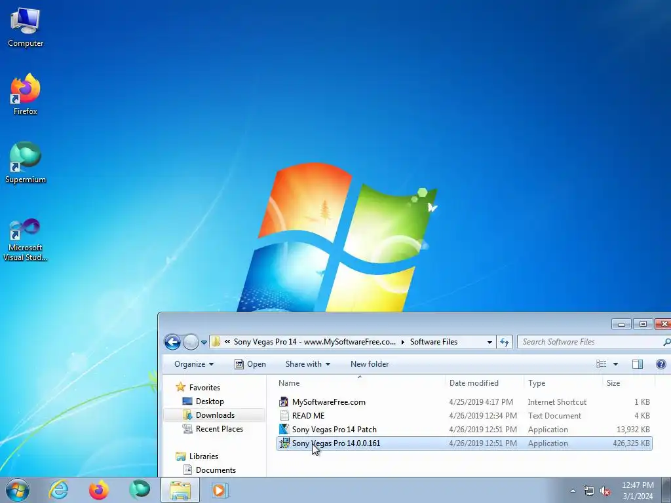Go back with the Explorer Back arrow

click(x=172, y=342)
